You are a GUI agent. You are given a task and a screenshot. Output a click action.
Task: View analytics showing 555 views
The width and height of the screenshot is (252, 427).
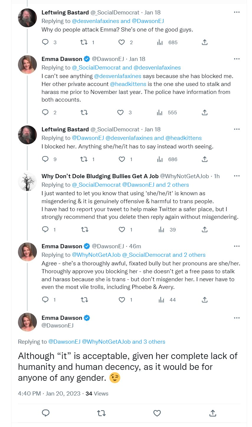pyautogui.click(x=167, y=112)
